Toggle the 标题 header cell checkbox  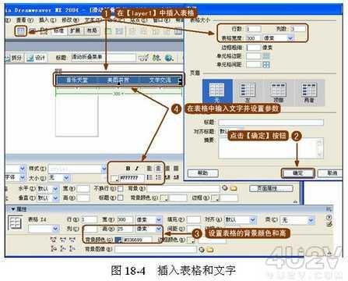click(121, 198)
